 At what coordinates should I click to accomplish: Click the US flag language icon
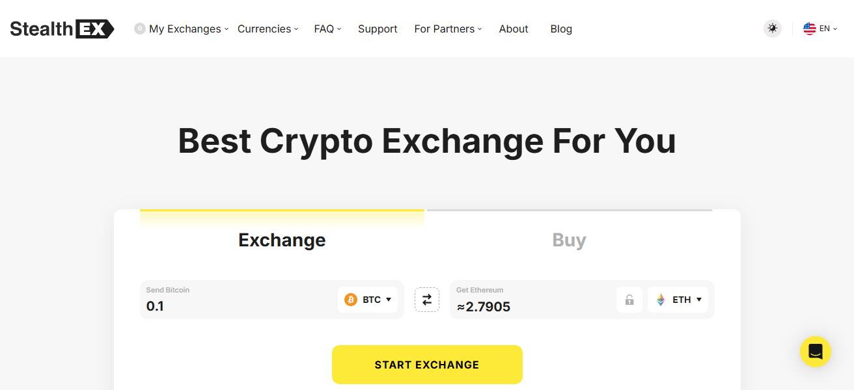[810, 29]
